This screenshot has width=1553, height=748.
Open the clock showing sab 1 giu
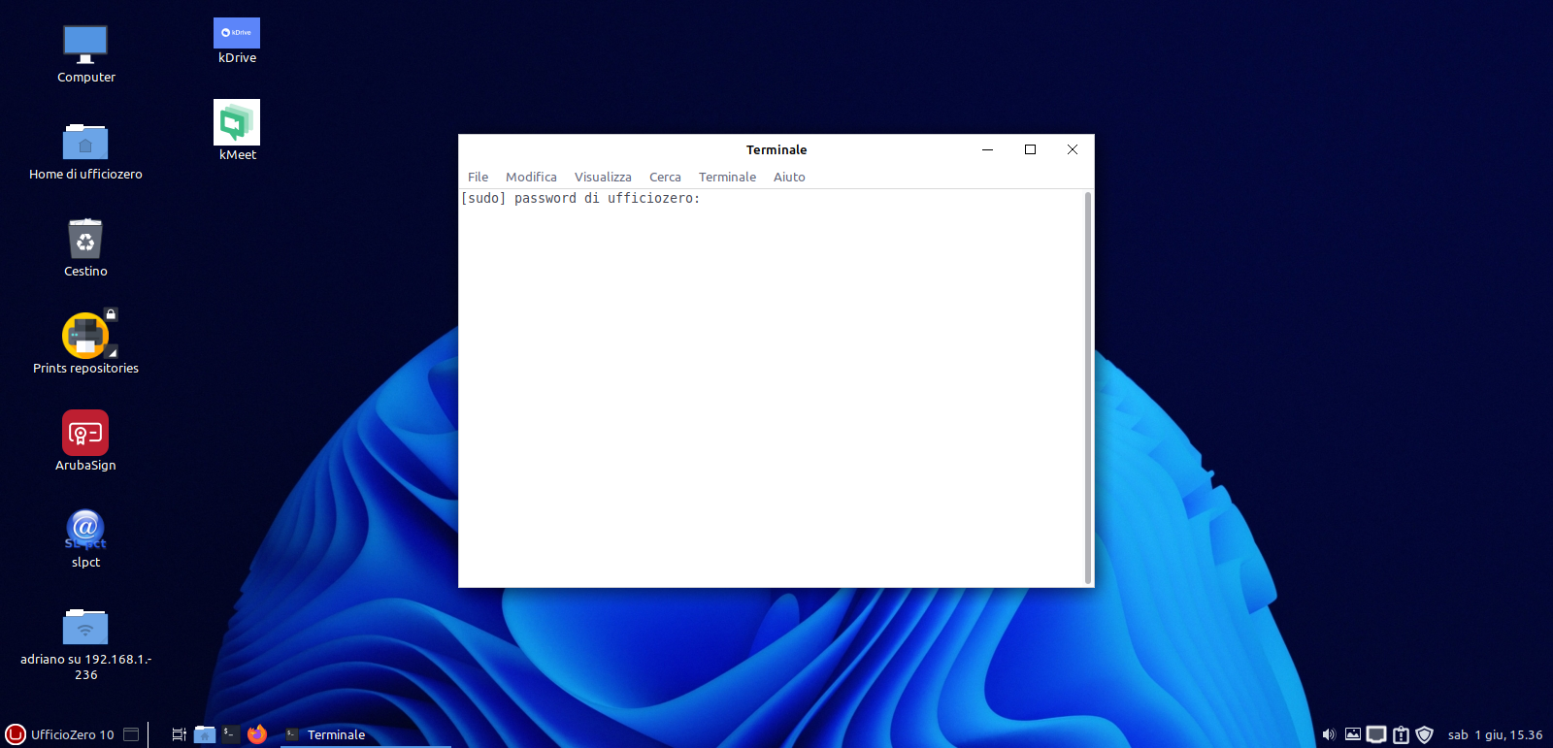(x=1494, y=734)
